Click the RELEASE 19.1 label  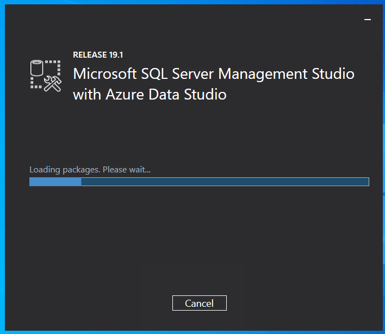(x=98, y=55)
